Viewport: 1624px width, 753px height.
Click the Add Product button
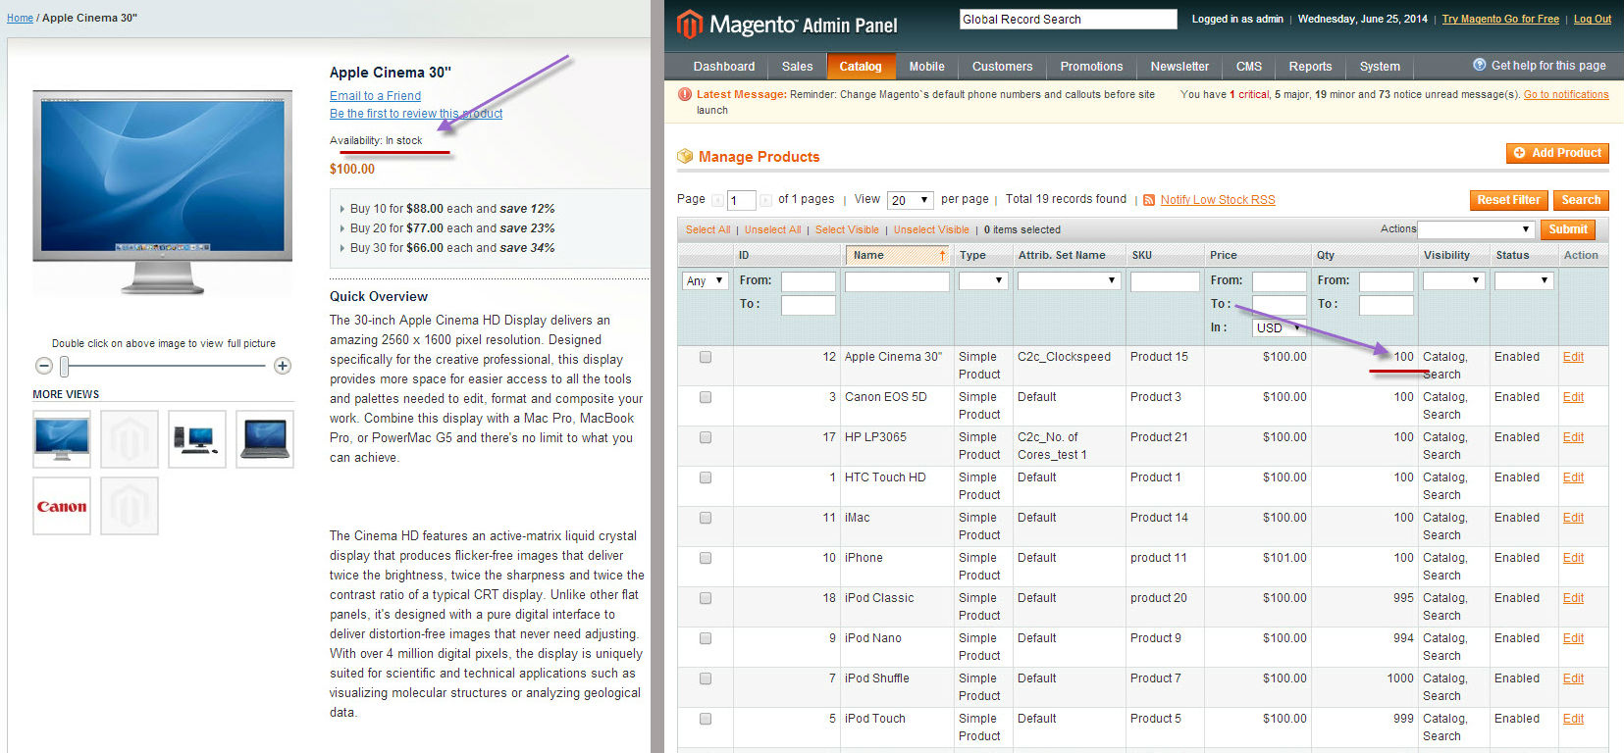pos(1557,153)
